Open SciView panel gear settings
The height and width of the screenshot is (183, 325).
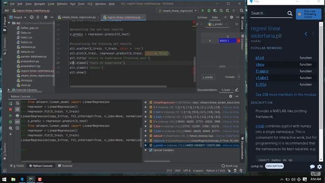coord(232,17)
